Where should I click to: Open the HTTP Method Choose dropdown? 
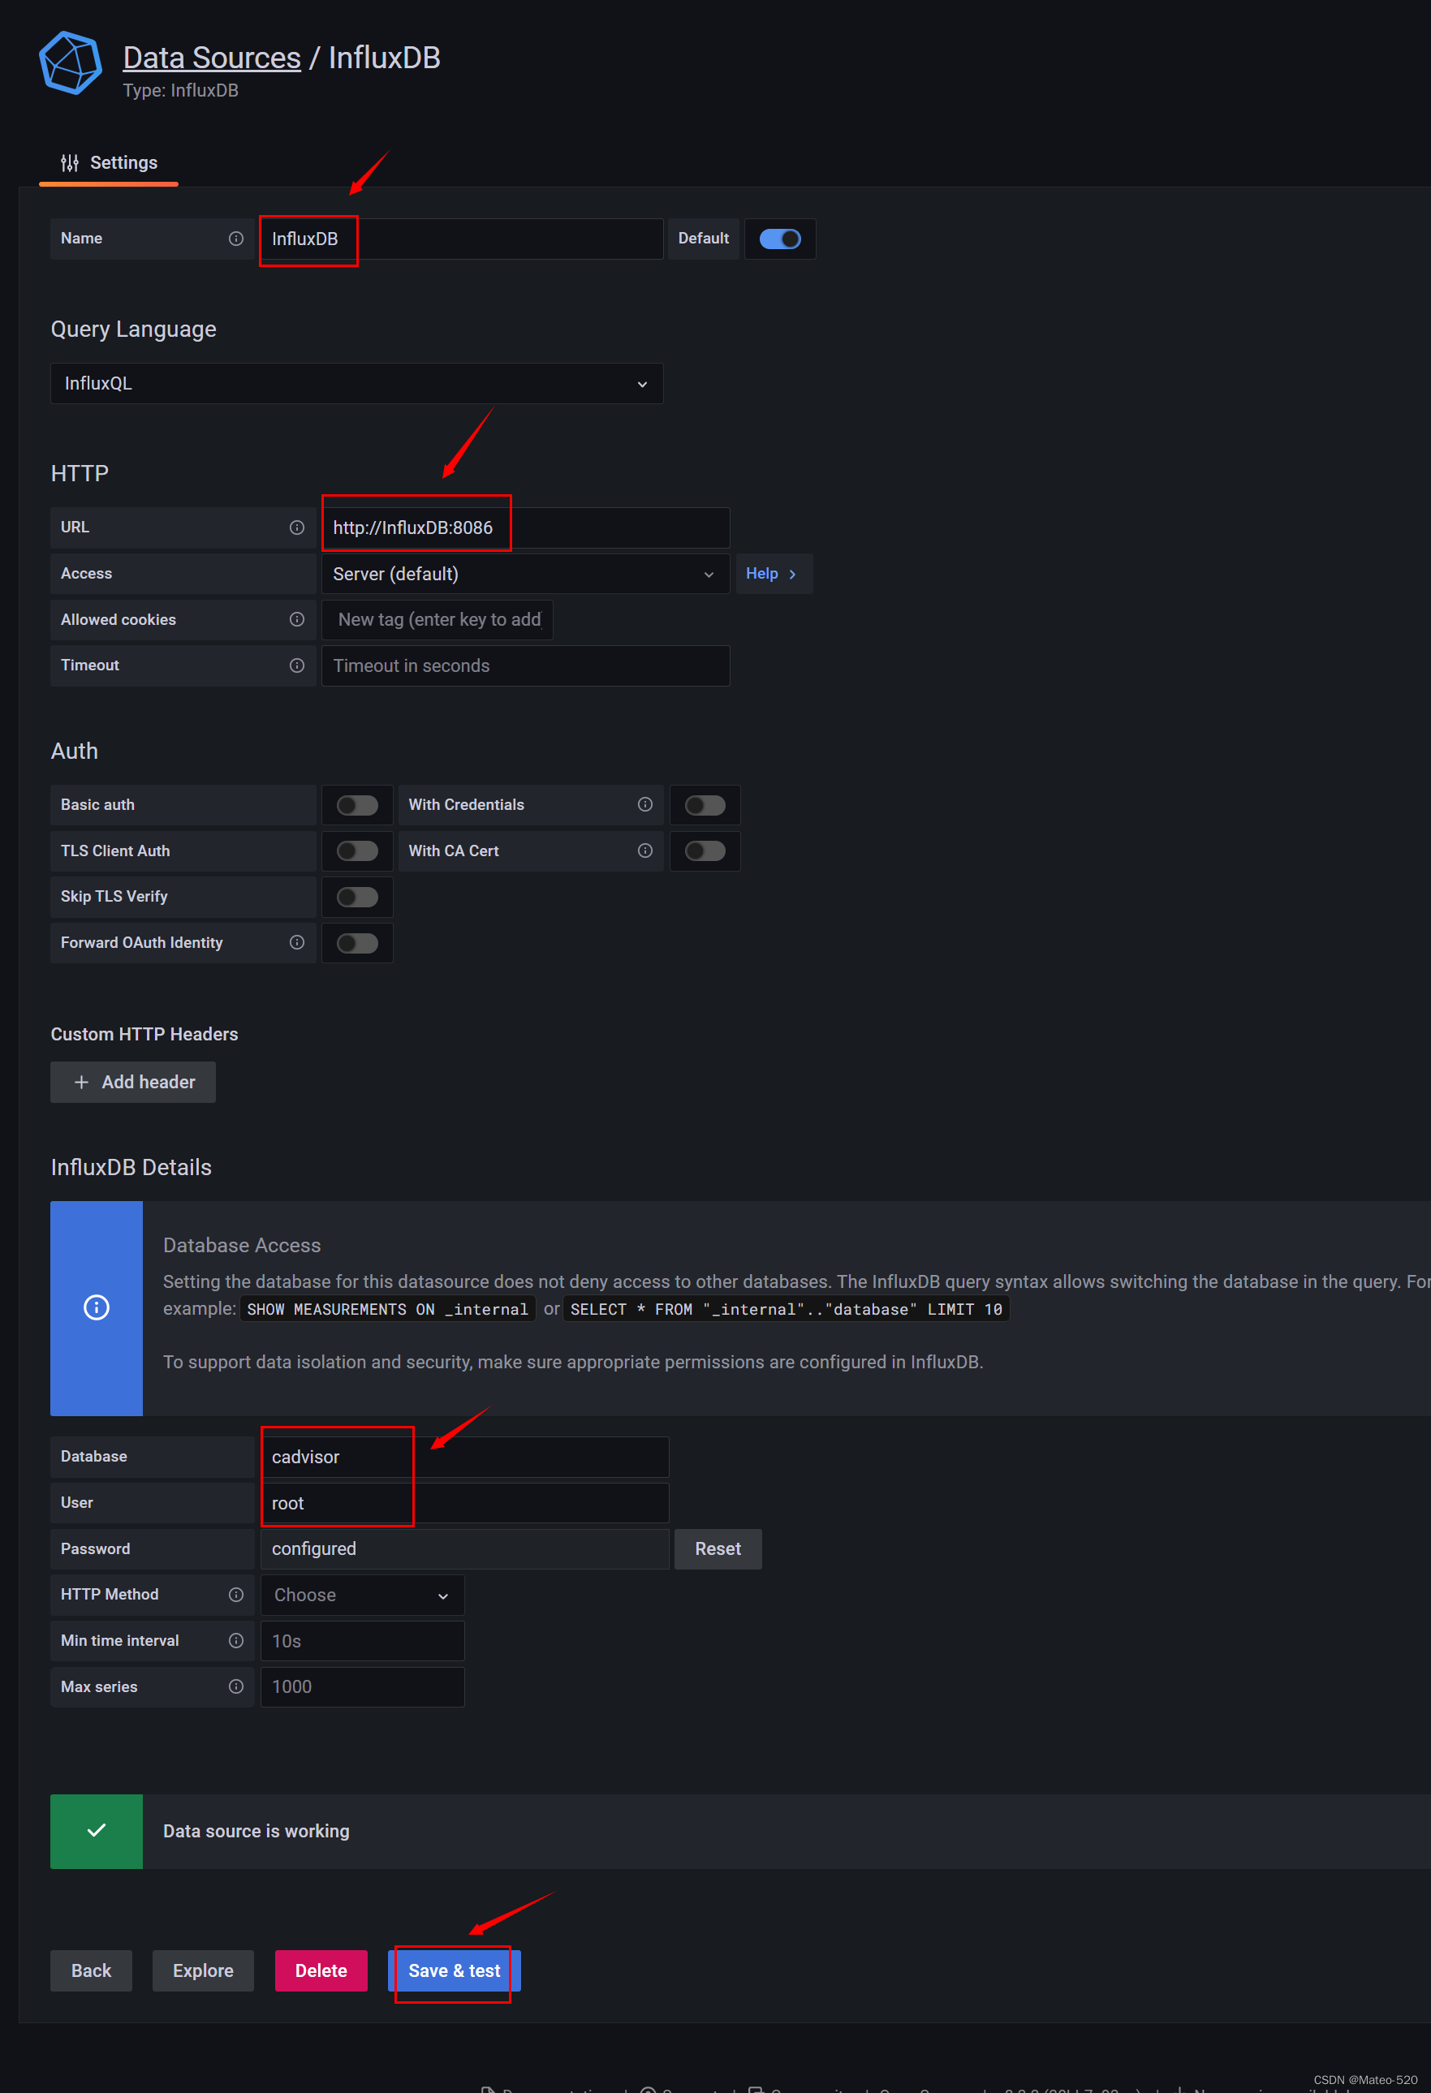361,1594
